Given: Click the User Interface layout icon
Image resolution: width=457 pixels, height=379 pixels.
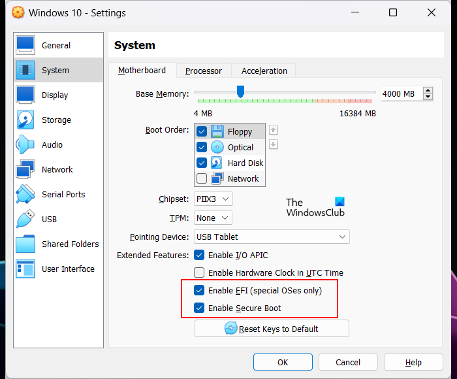Looking at the screenshot, I should point(25,269).
